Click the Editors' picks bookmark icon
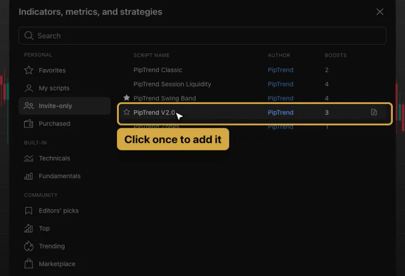The height and width of the screenshot is (276, 405). [x=29, y=211]
